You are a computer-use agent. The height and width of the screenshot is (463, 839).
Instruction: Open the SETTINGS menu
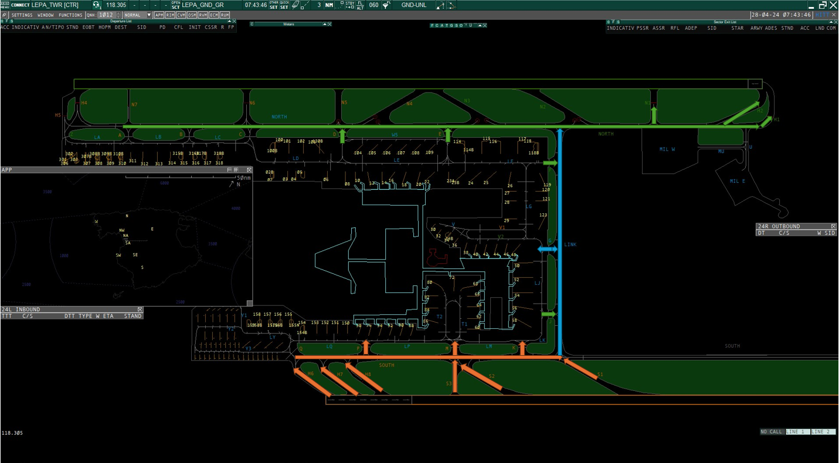22,15
